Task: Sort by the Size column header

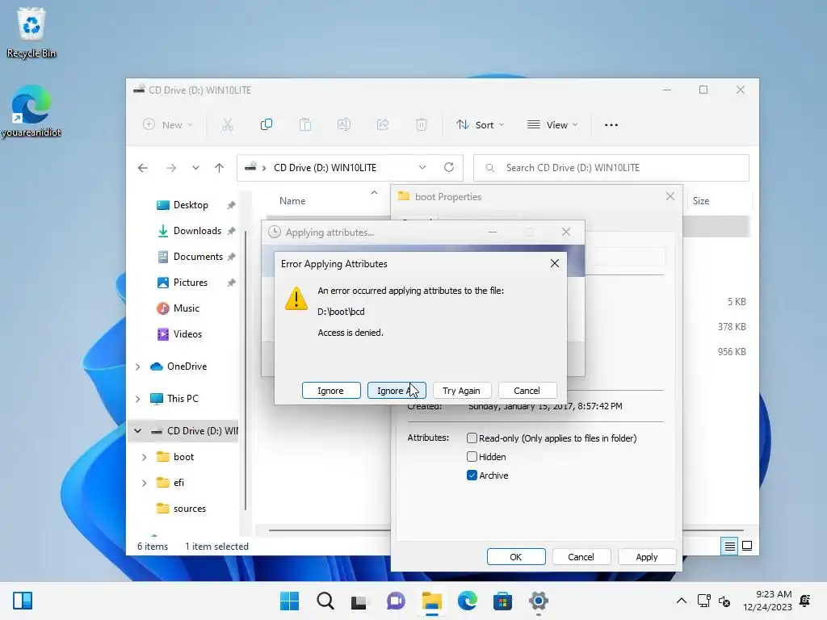Action: point(701,201)
